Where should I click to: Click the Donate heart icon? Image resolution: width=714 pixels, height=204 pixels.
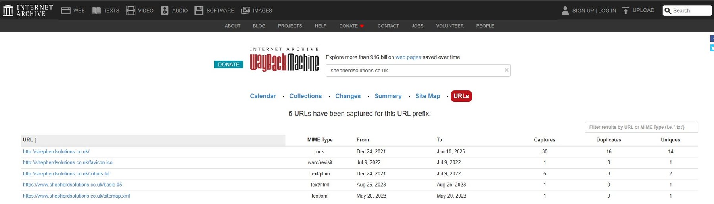[362, 26]
